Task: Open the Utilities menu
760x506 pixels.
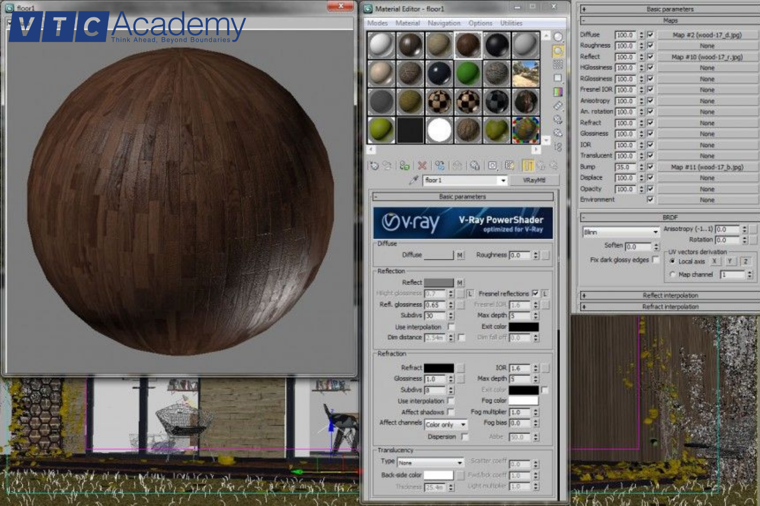Action: 511,23
